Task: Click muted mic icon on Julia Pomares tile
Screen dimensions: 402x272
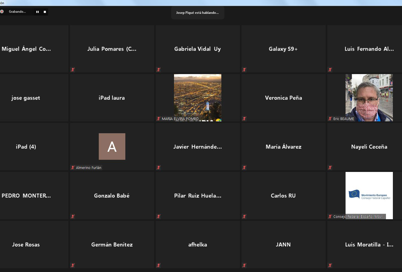Action: (73, 70)
